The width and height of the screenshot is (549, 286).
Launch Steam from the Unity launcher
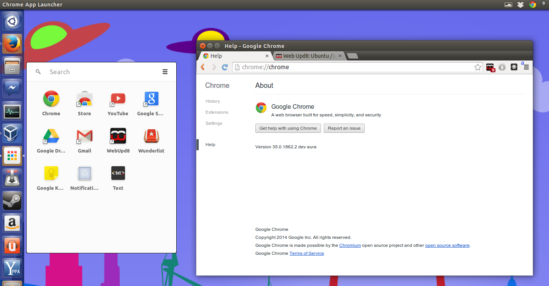tap(12, 201)
